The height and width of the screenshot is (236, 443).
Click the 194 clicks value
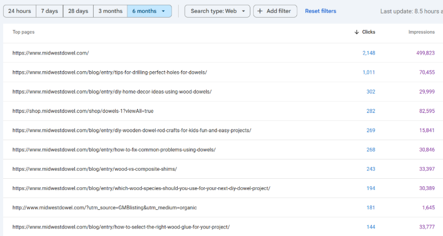371,188
